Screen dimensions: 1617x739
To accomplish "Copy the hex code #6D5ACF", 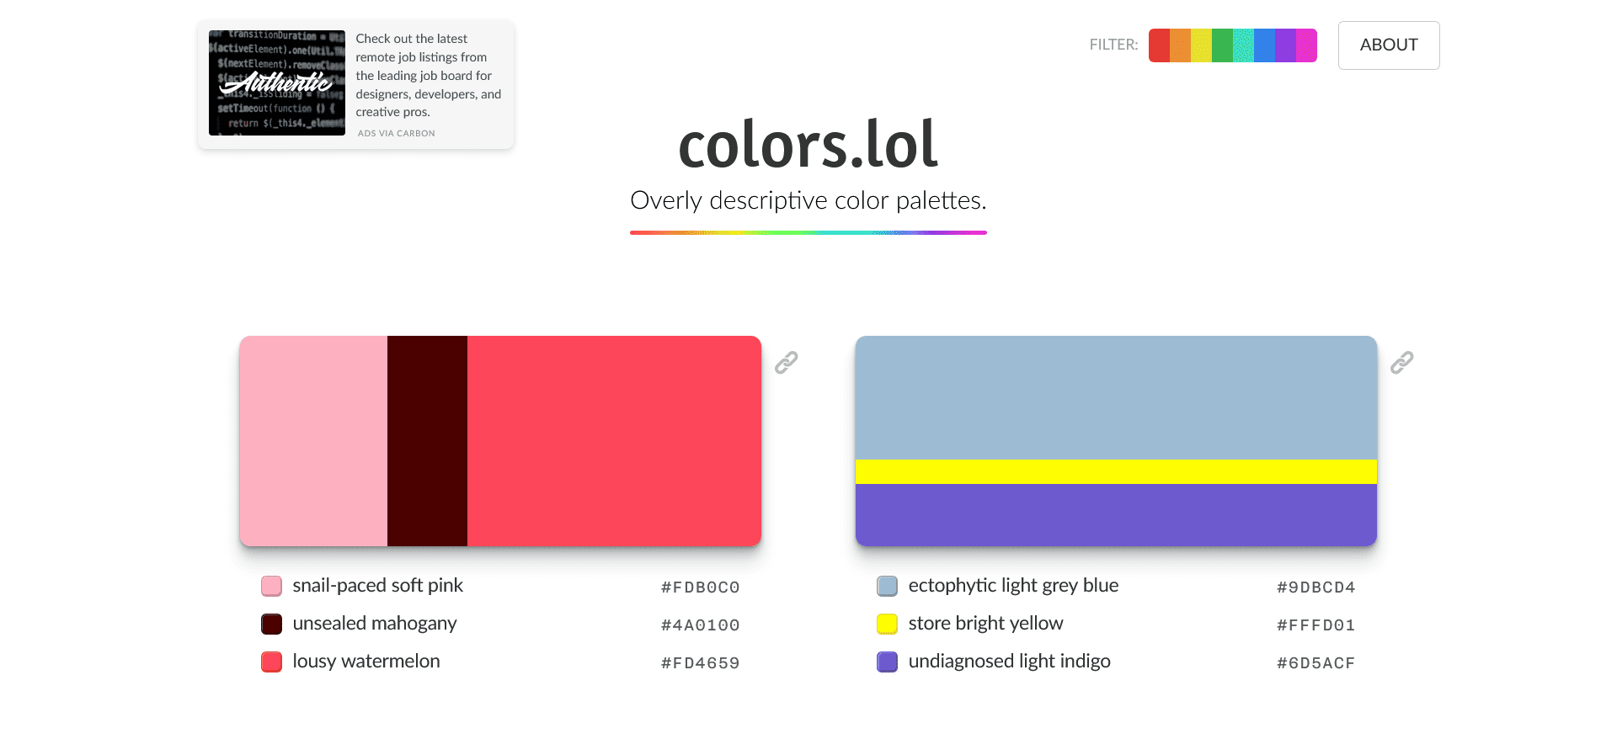I will [1315, 662].
